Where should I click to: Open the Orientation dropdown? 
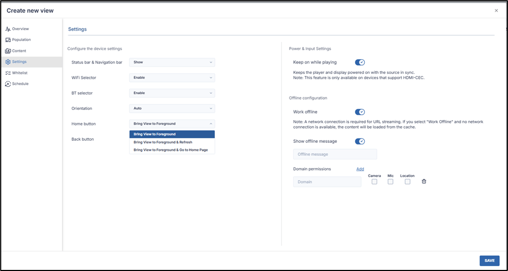click(x=172, y=108)
